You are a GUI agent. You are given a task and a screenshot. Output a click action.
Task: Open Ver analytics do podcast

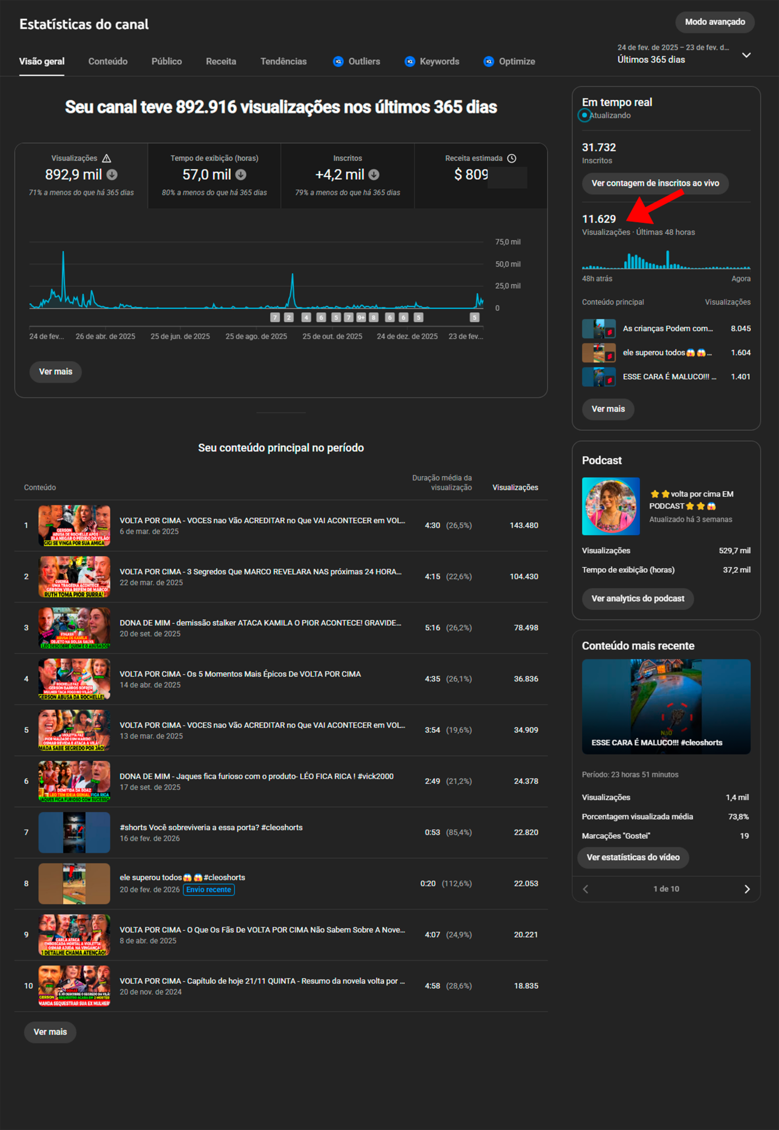pos(638,598)
